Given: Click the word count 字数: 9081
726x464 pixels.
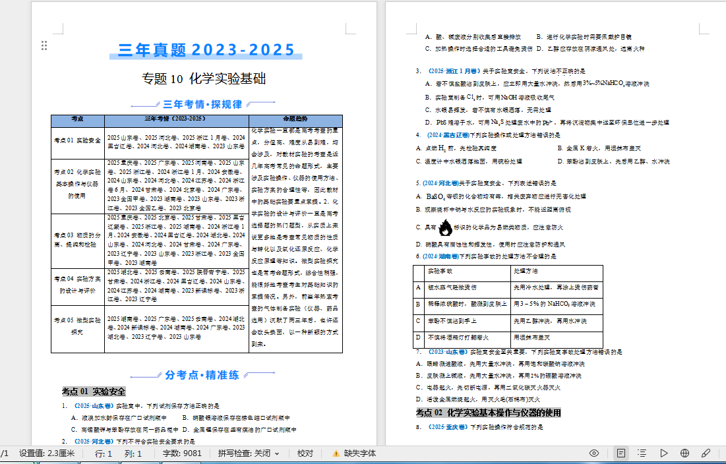Looking at the screenshot, I should 183,453.
